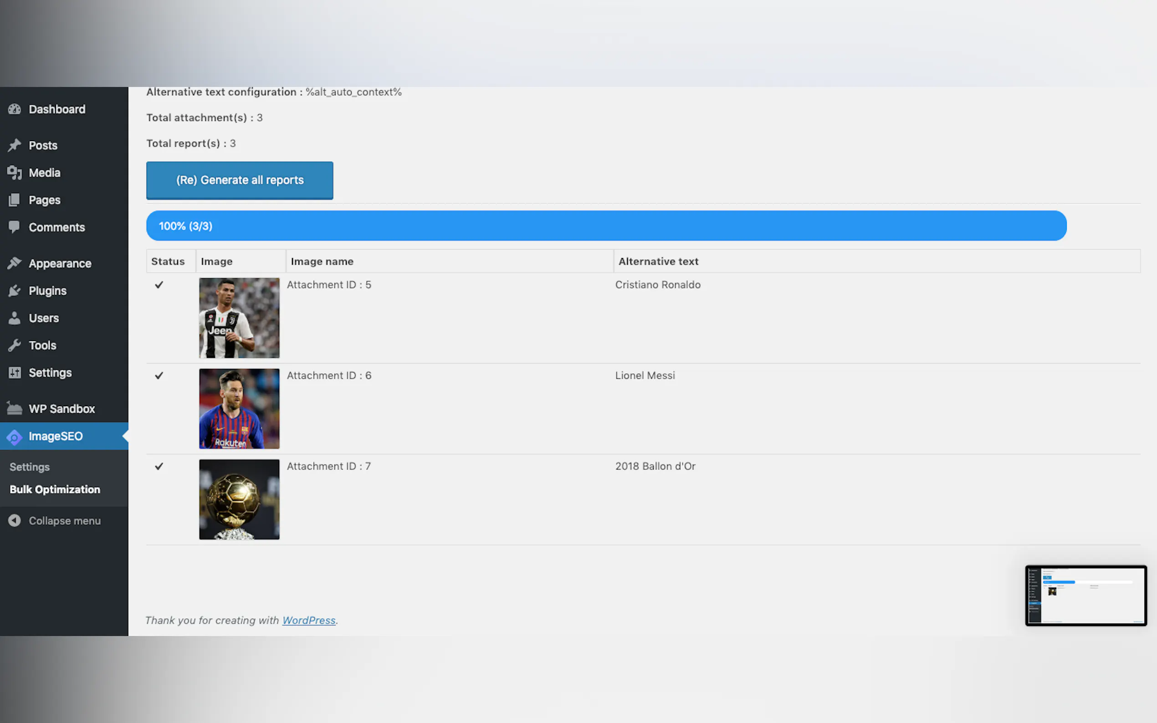Click the Media library icon
The width and height of the screenshot is (1157, 723).
[15, 173]
